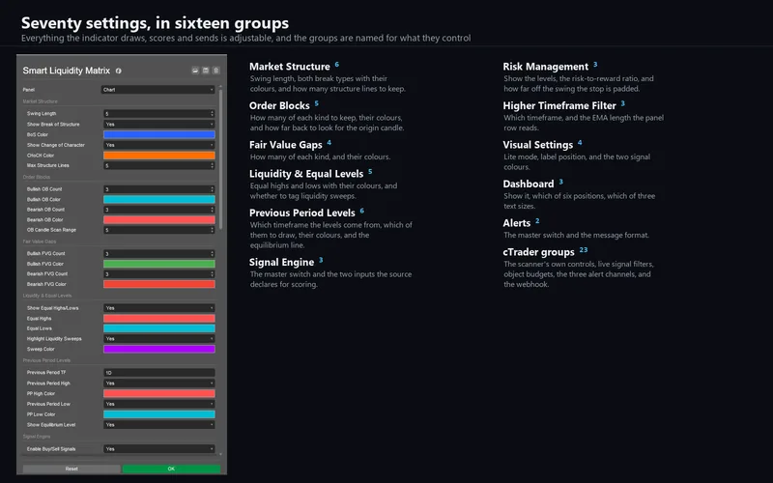Pick the red Equal Highs color swatch
This screenshot has height=483, width=773.
158,319
